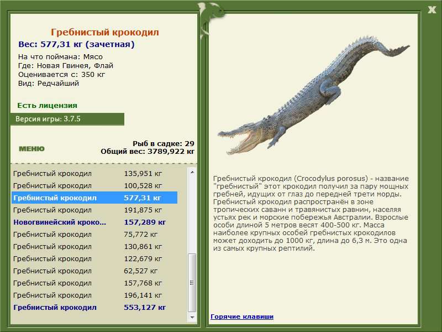The image size is (442, 332).
Task: Click the Версия игры: 3.7.5 bar
Action: point(67,119)
